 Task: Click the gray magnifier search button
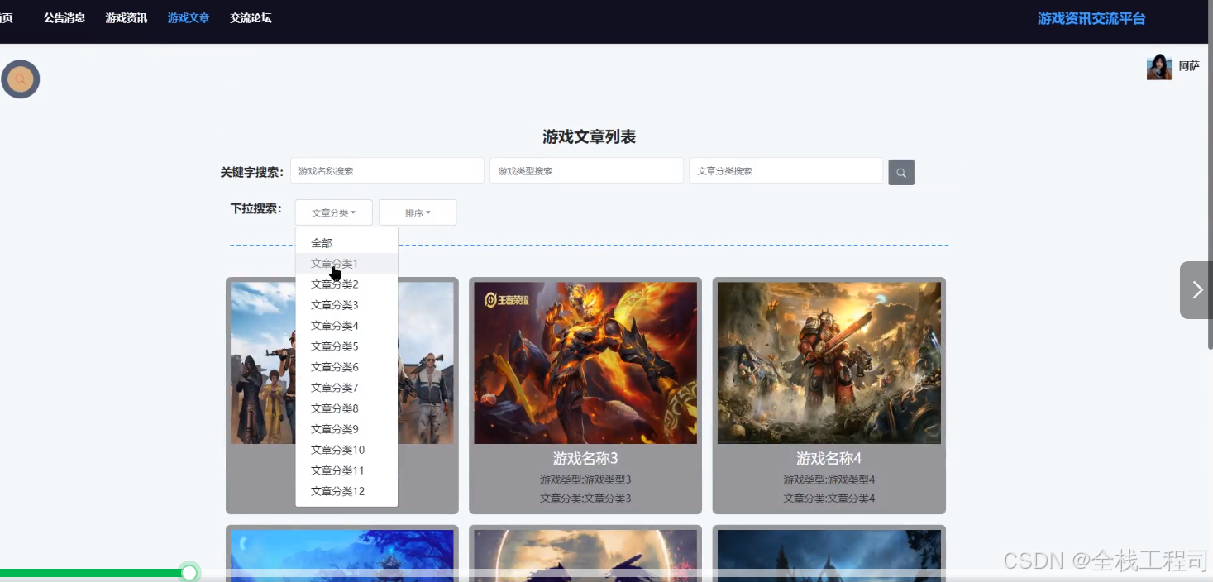[901, 172]
